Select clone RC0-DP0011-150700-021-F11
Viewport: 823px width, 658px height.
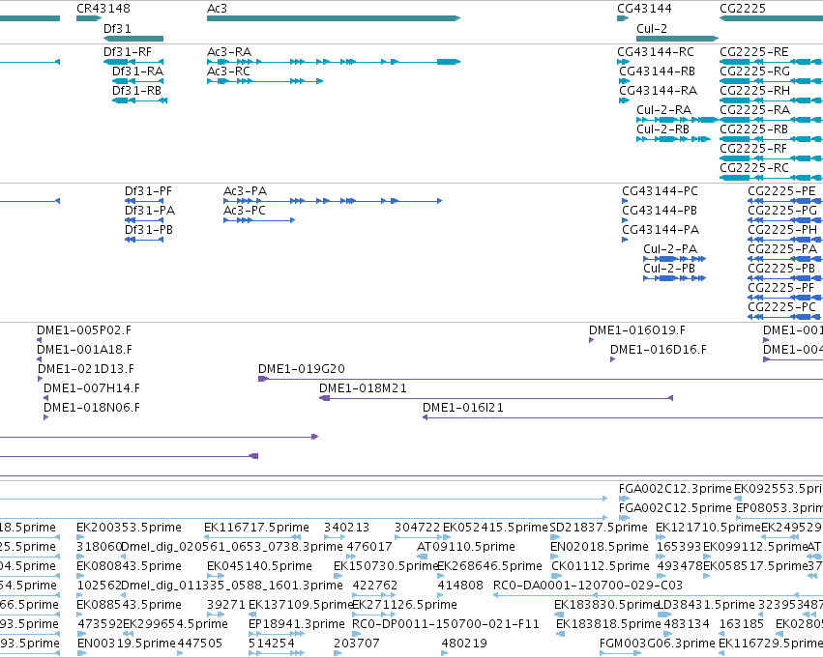446,624
